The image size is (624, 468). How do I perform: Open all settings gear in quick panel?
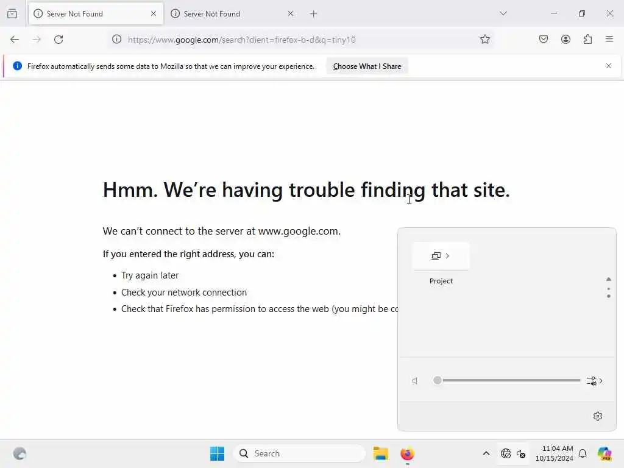[x=598, y=416]
